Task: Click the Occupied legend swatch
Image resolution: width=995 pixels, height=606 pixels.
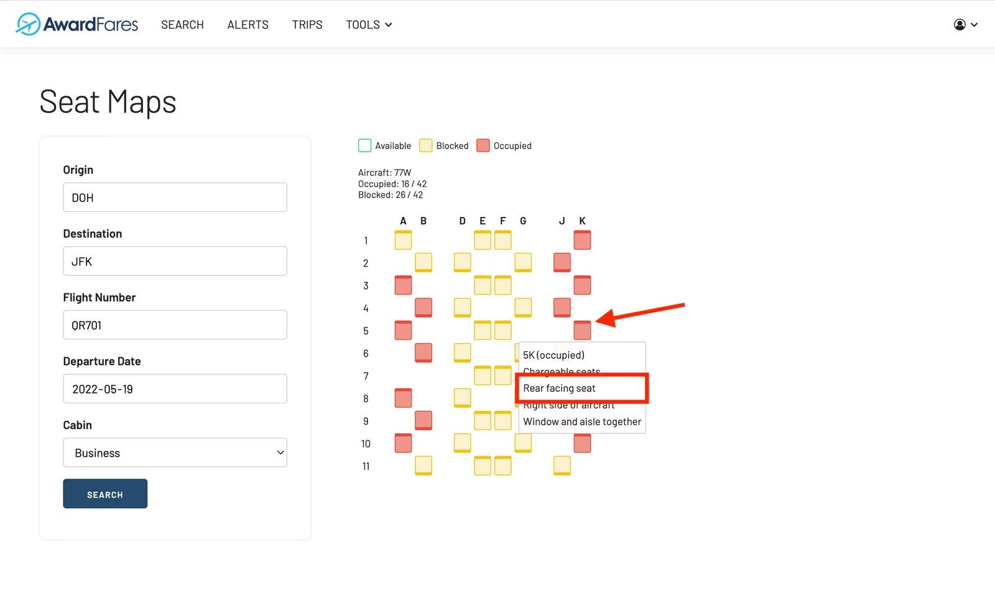Action: pos(483,145)
